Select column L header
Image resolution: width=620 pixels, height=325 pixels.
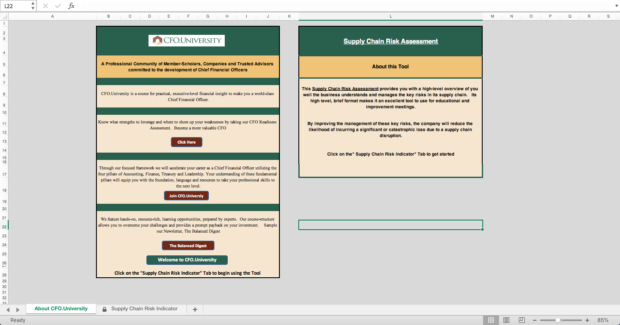click(391, 16)
